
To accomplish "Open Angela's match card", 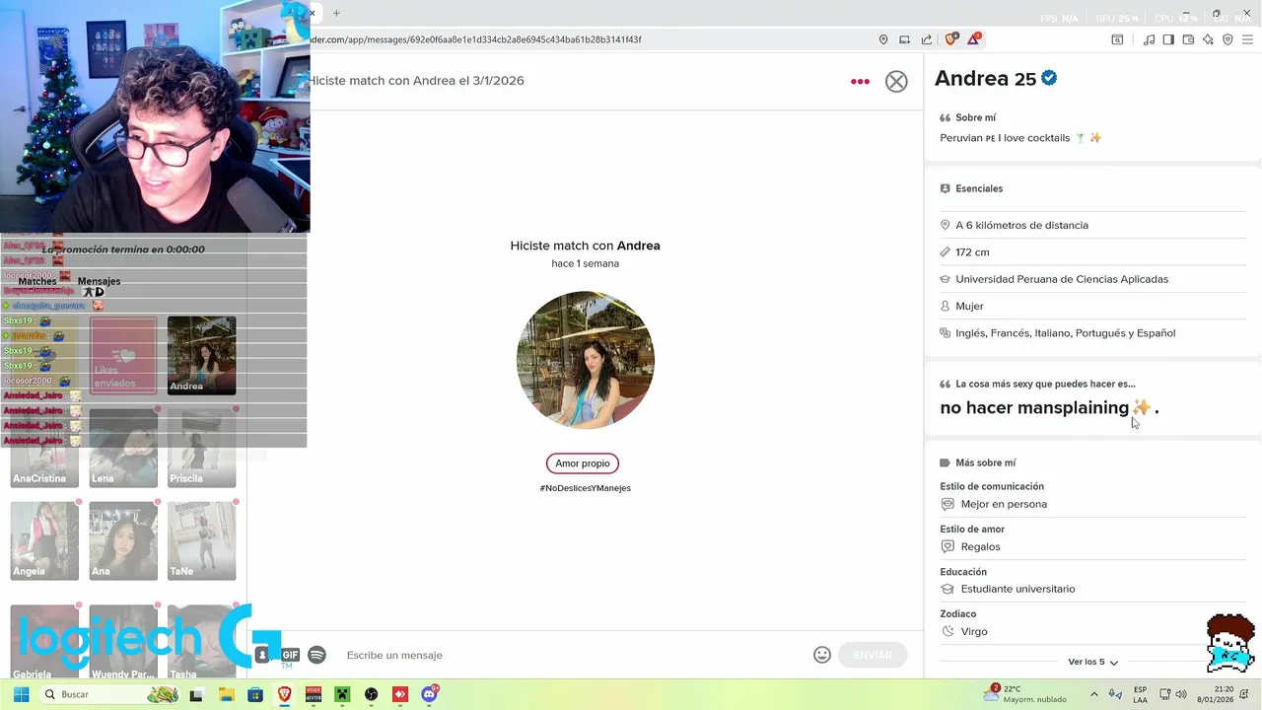I will pyautogui.click(x=44, y=540).
